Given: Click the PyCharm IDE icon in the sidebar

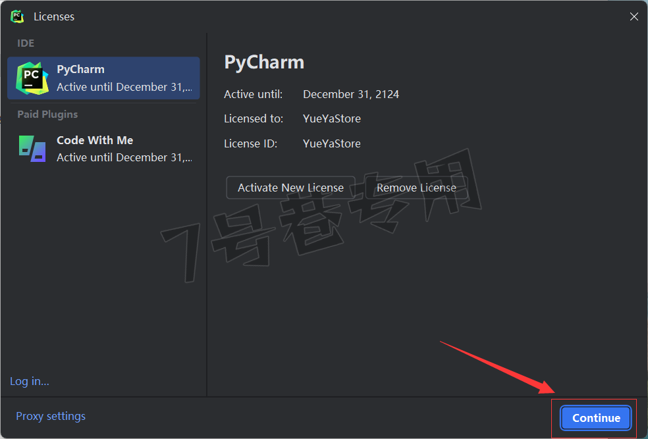Looking at the screenshot, I should pyautogui.click(x=32, y=78).
